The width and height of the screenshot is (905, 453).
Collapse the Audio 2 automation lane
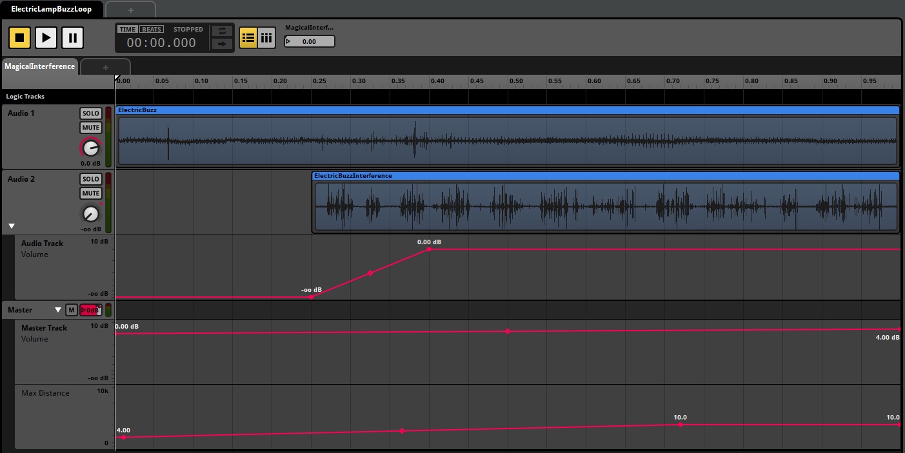pos(11,226)
